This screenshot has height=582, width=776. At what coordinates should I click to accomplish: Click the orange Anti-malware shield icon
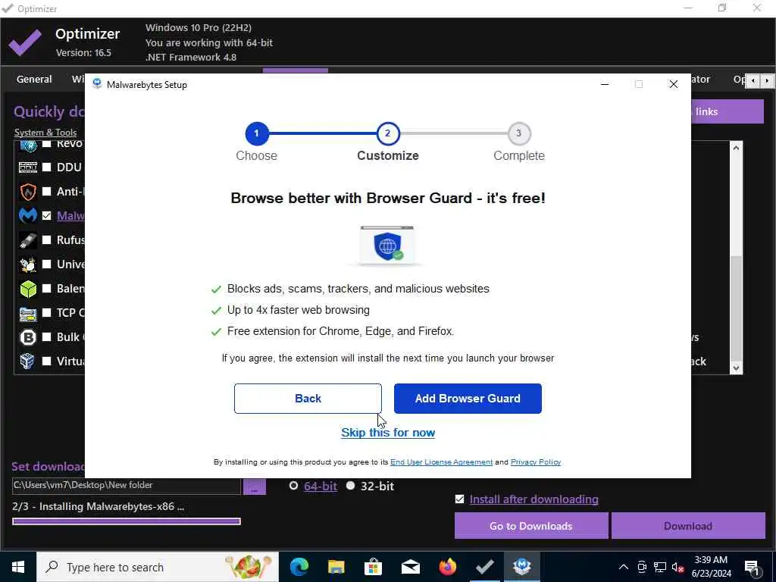(28, 192)
